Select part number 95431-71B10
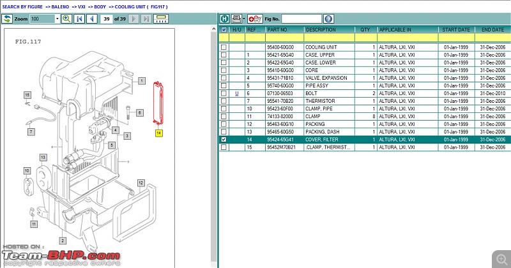511x268 pixels. point(280,78)
